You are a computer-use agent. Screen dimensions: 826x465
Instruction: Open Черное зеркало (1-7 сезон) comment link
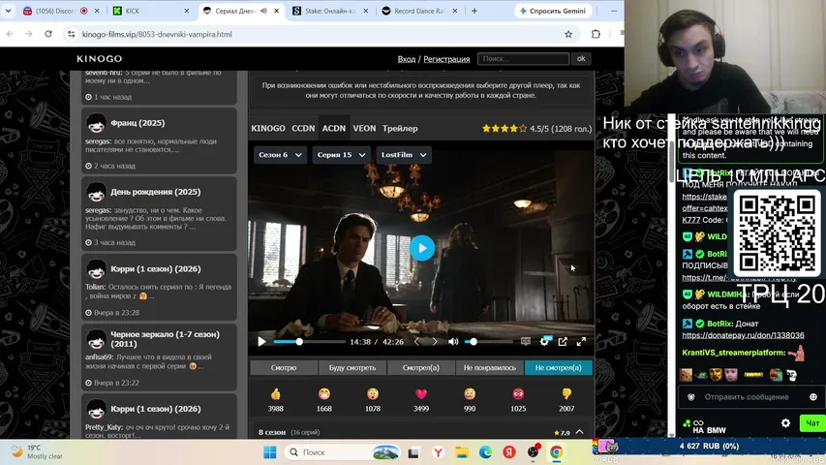(x=165, y=339)
